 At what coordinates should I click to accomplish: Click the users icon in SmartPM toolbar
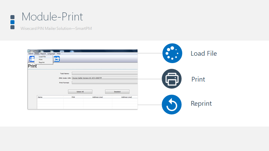(x=32, y=59)
